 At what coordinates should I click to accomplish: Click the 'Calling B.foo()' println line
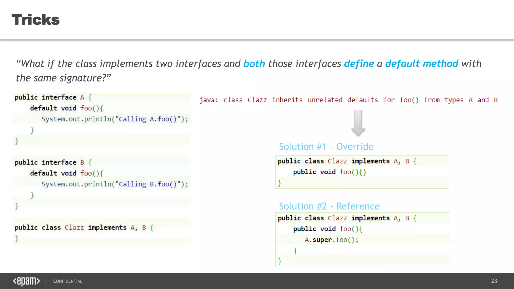[115, 184]
